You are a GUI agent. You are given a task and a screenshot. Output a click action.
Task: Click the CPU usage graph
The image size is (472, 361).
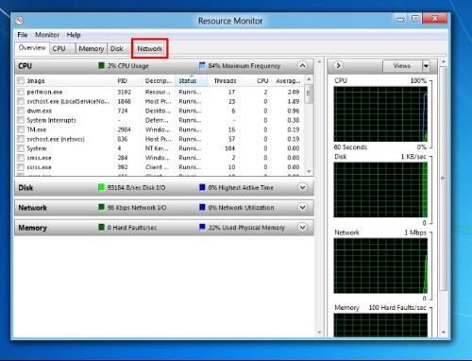coord(380,114)
